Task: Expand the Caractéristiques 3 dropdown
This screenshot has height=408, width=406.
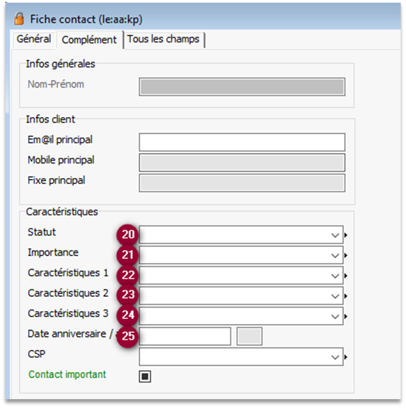Action: (335, 316)
